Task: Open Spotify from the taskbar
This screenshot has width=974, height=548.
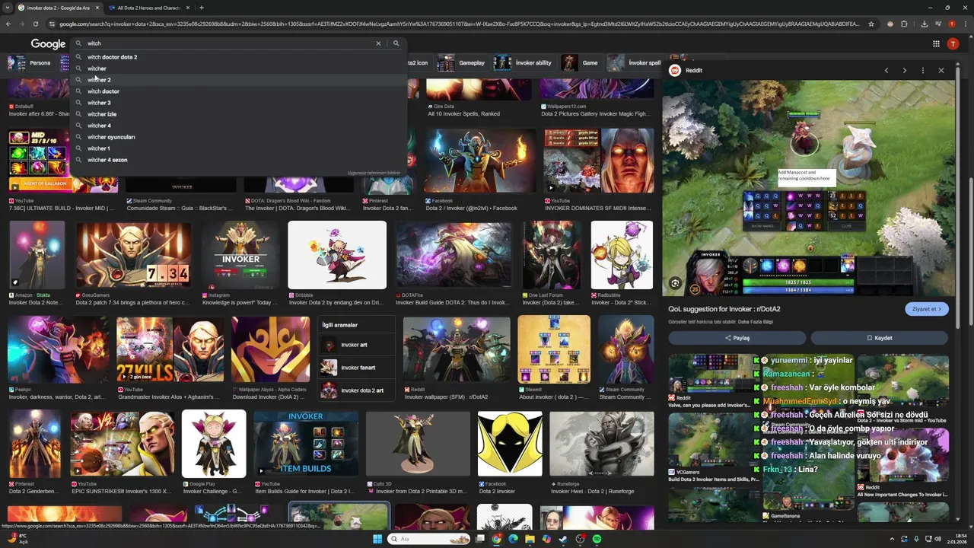Action: [x=597, y=539]
